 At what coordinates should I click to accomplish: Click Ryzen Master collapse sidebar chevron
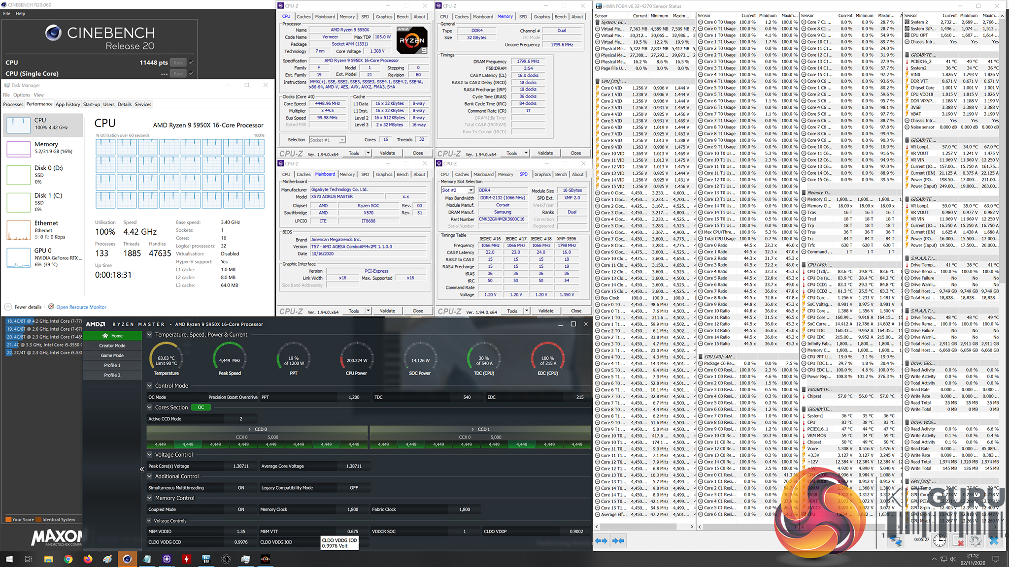[x=142, y=469]
